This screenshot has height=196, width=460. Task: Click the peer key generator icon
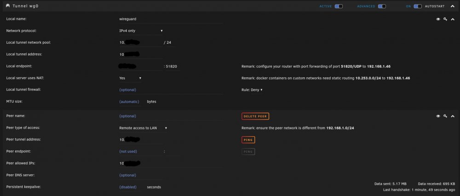(x=445, y=116)
